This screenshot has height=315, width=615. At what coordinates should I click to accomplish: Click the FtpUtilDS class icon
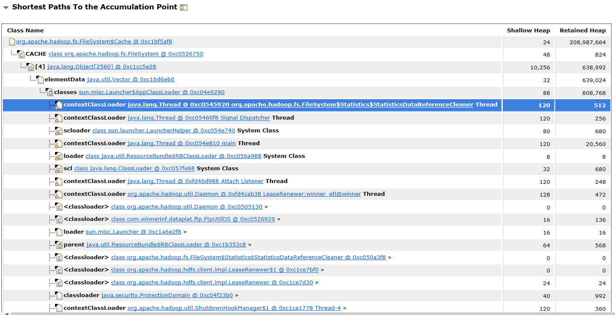[59, 220]
